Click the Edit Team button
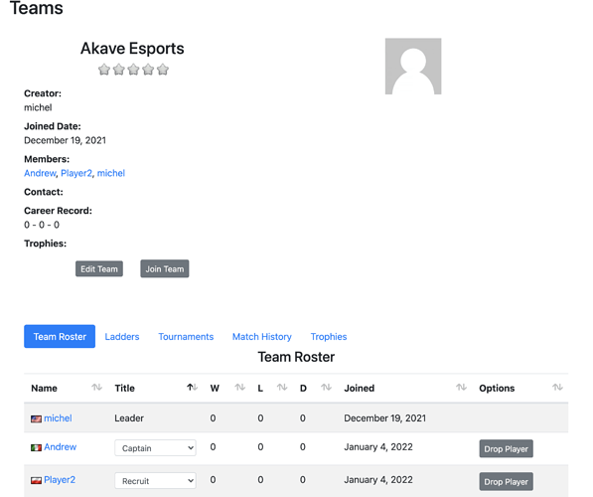 [x=99, y=268]
